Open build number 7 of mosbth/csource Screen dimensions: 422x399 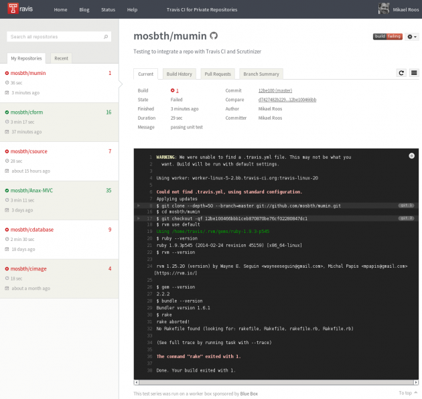coord(110,151)
